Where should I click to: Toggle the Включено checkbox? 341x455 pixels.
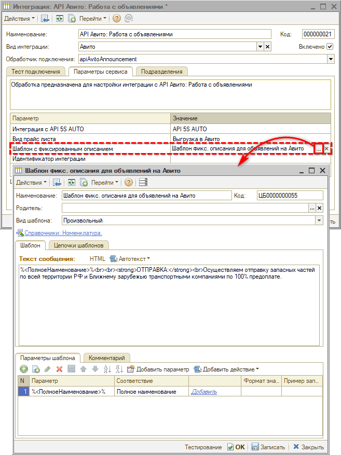coord(330,47)
